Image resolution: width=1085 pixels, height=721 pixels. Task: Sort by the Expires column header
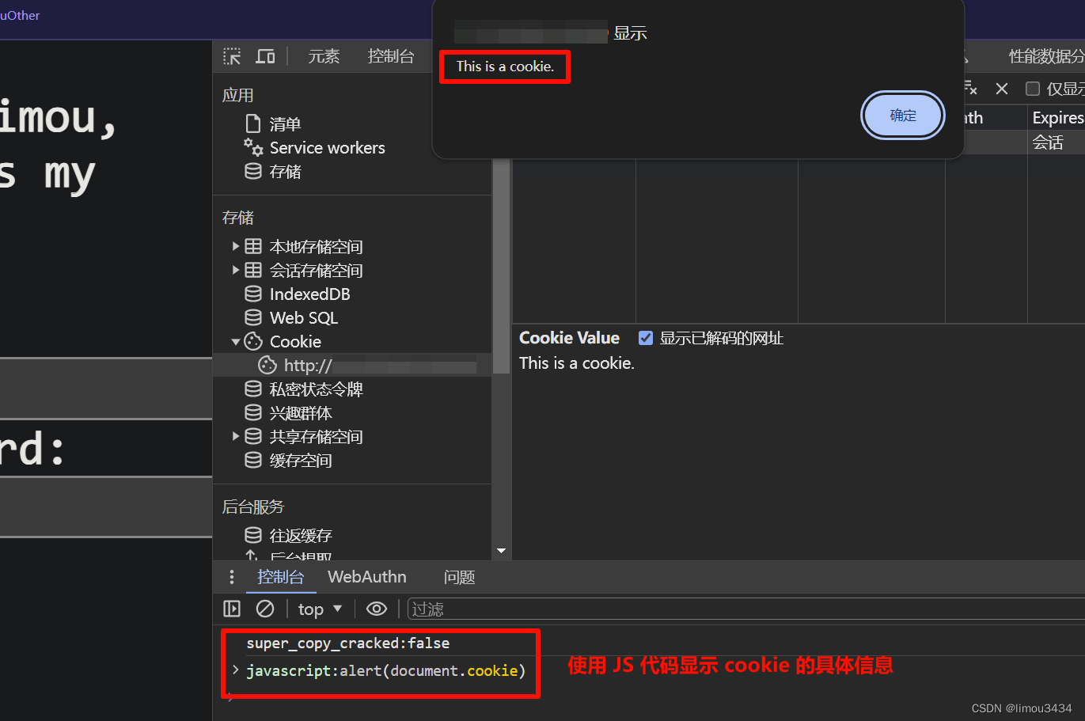point(1057,118)
